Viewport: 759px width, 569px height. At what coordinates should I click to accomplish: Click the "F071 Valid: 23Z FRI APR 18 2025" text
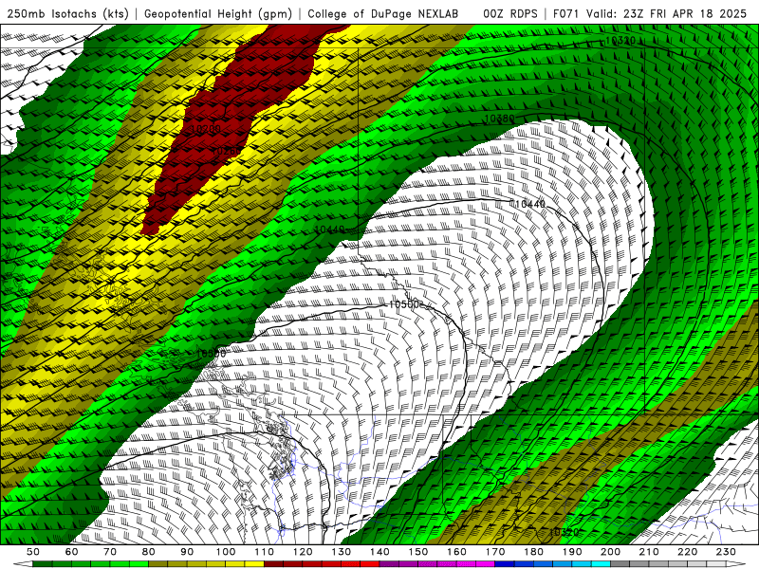(650, 13)
